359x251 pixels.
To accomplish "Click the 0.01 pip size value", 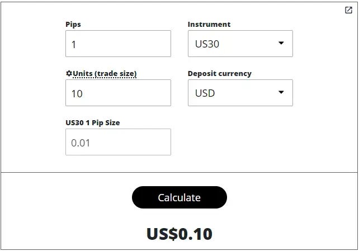I will [81, 143].
